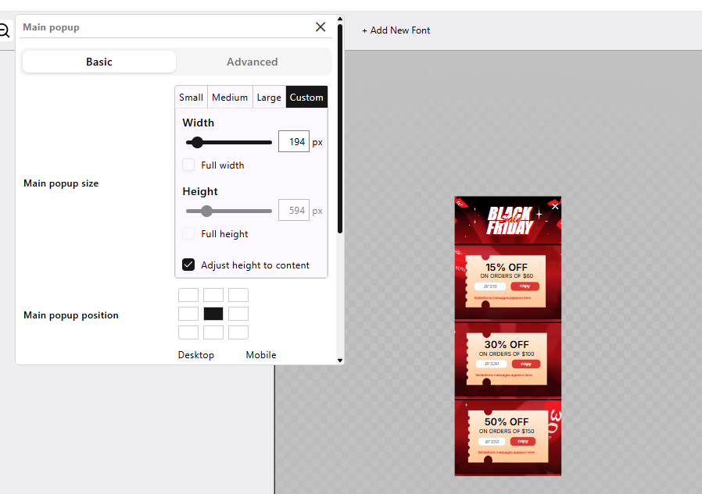Click the panel scrollbar down arrow
This screenshot has height=494, width=702.
tap(340, 361)
